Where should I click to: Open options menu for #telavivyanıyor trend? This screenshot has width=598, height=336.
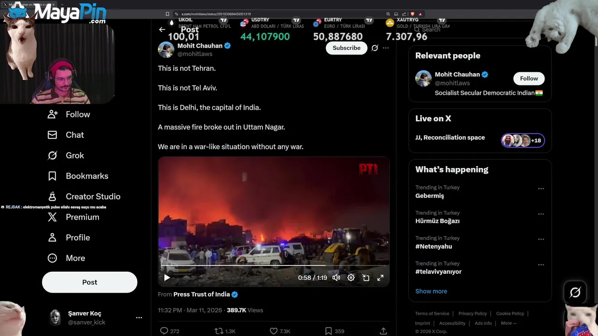click(x=541, y=265)
